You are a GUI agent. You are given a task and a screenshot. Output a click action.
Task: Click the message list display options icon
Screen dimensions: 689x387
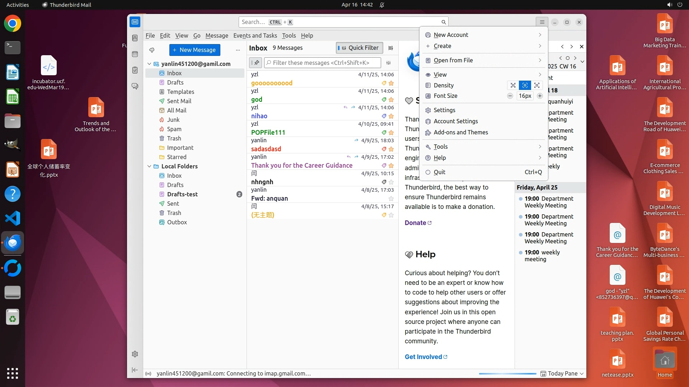click(x=391, y=48)
